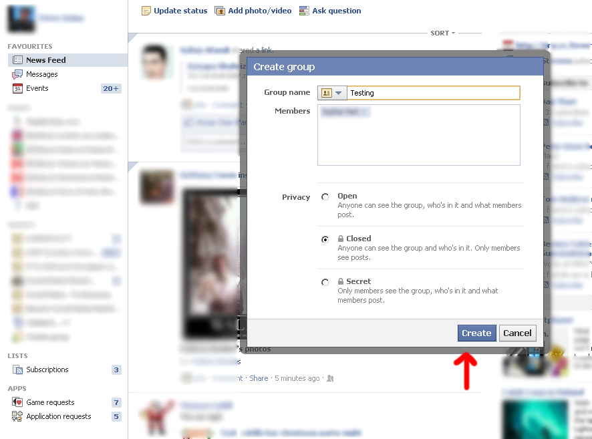
Task: Select the Open privacy radio button
Action: tap(325, 197)
